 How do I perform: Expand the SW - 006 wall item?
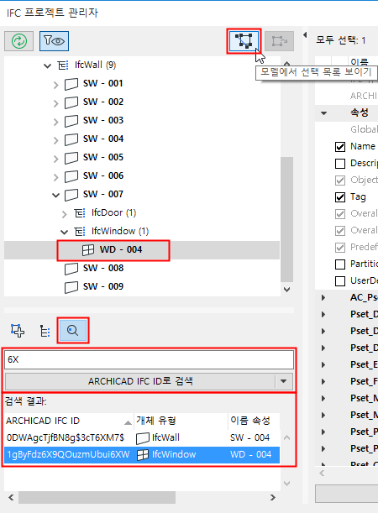(55, 177)
